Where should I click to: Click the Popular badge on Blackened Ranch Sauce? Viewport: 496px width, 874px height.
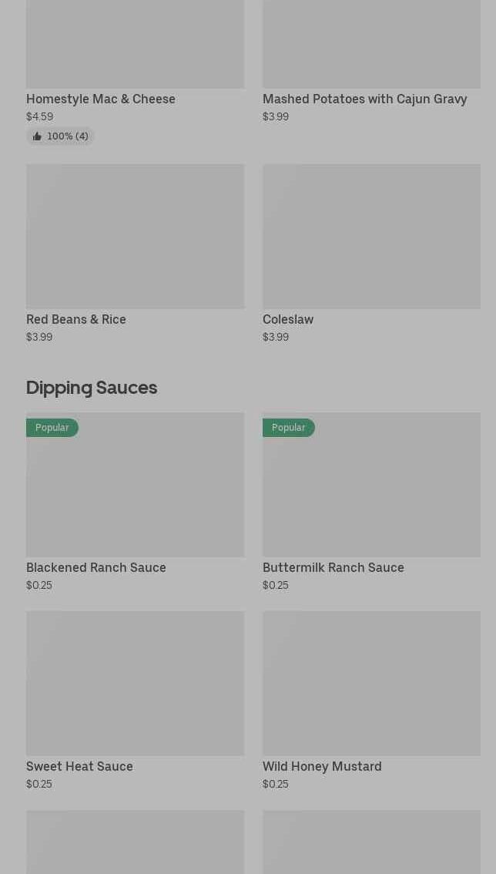point(52,428)
